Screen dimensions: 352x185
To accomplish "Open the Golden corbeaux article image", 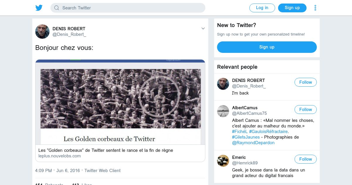I will (x=120, y=102).
